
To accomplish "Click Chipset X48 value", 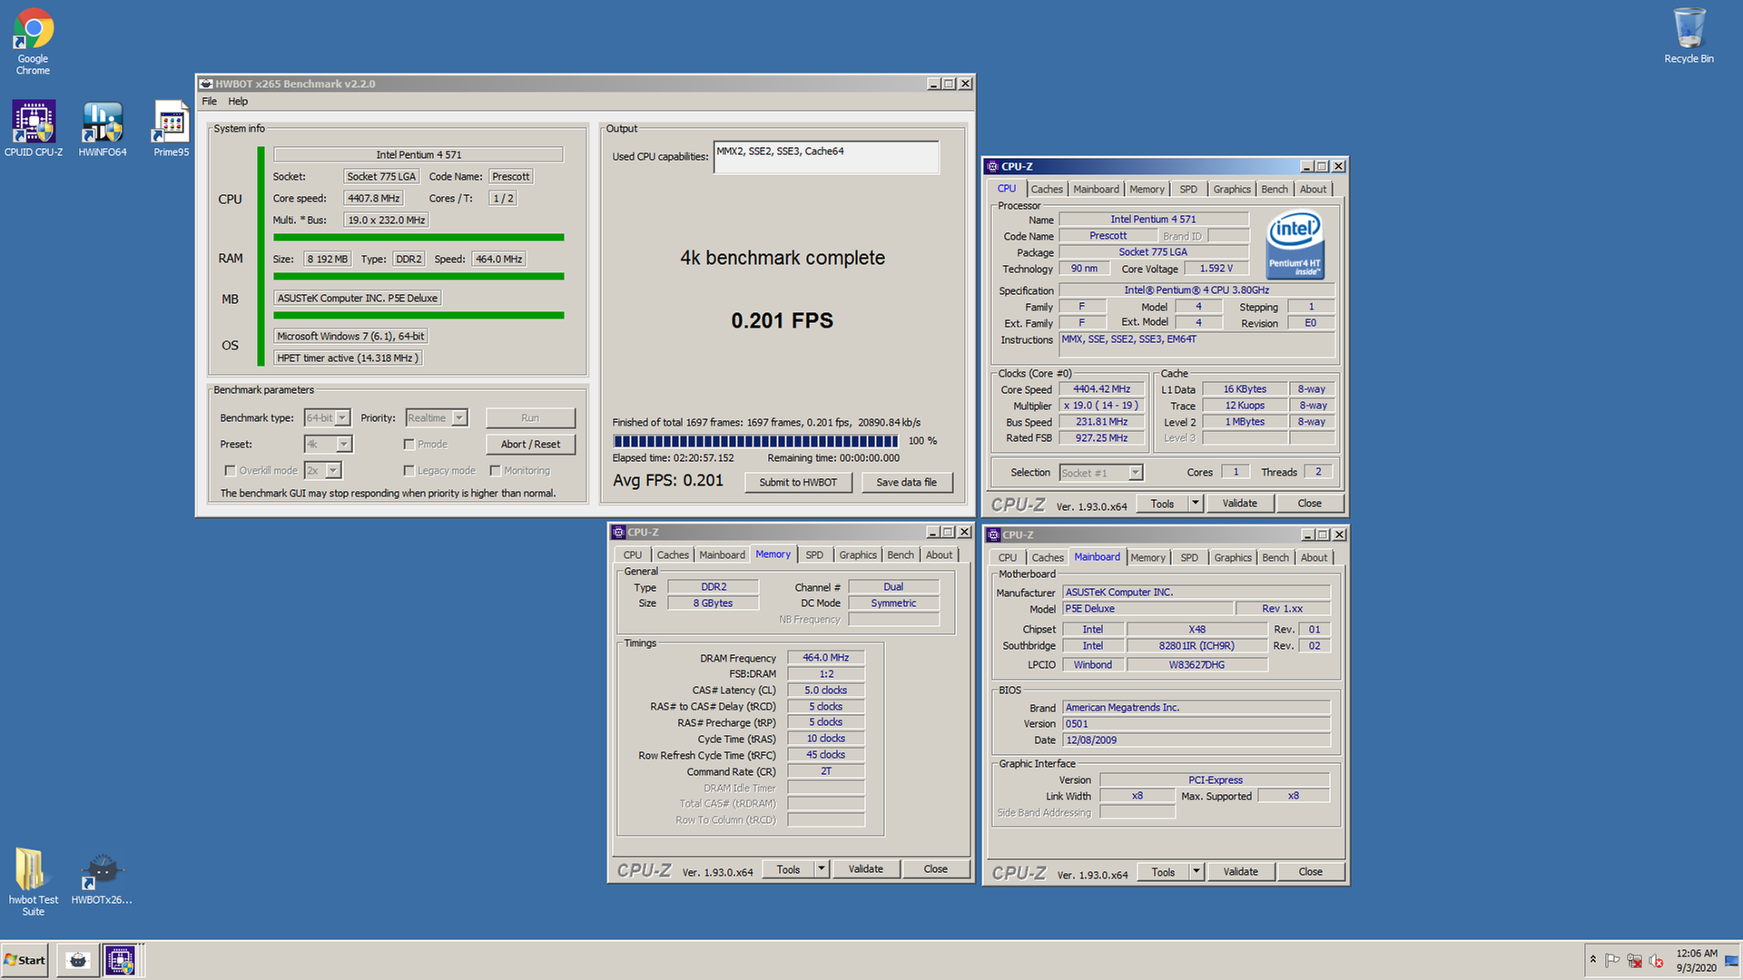I will tap(1196, 629).
